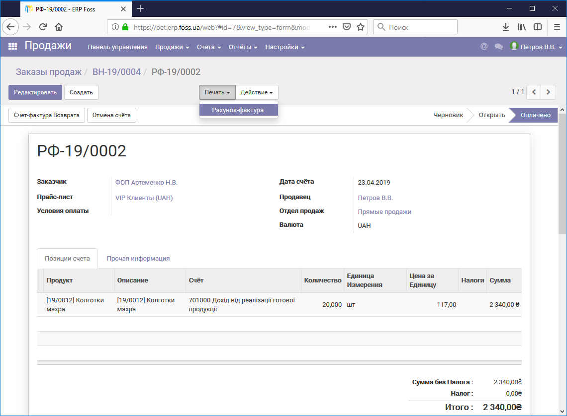Go to browser home page

pos(59,27)
